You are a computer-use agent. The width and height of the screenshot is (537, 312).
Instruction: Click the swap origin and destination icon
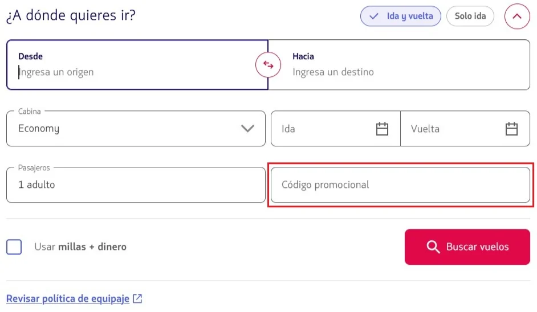[268, 65]
